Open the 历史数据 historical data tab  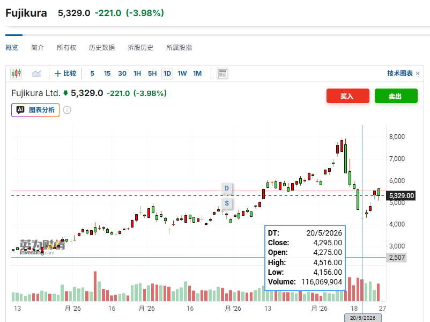point(102,47)
